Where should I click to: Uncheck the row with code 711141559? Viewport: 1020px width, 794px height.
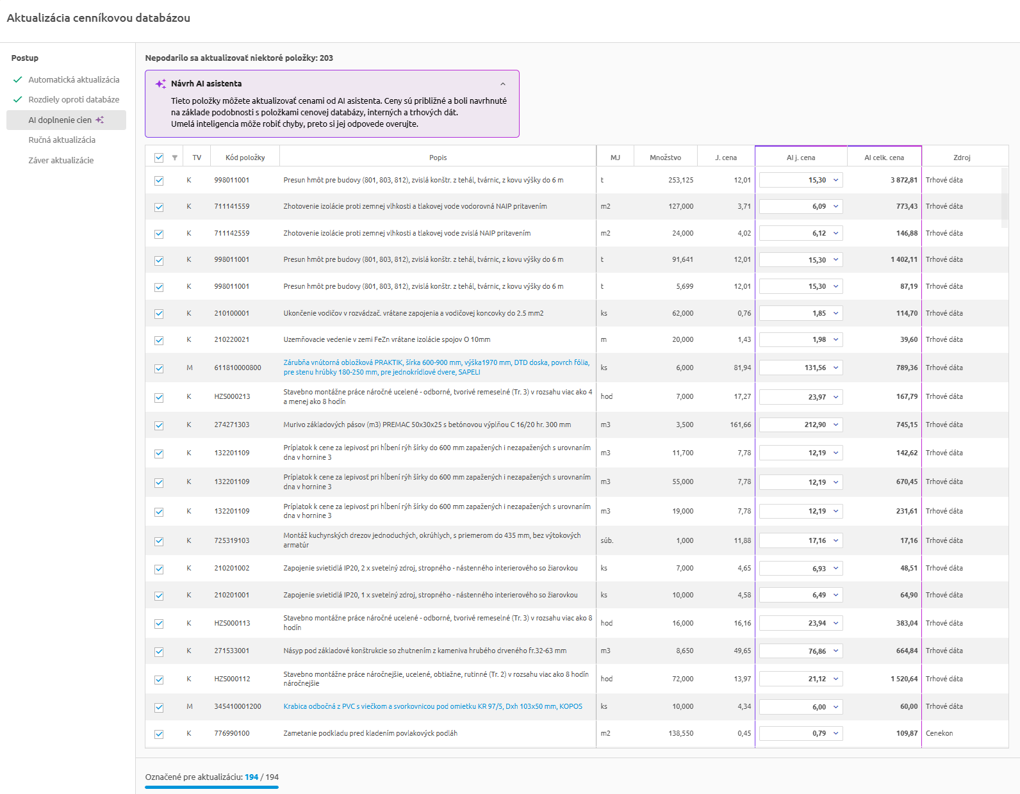pos(159,207)
